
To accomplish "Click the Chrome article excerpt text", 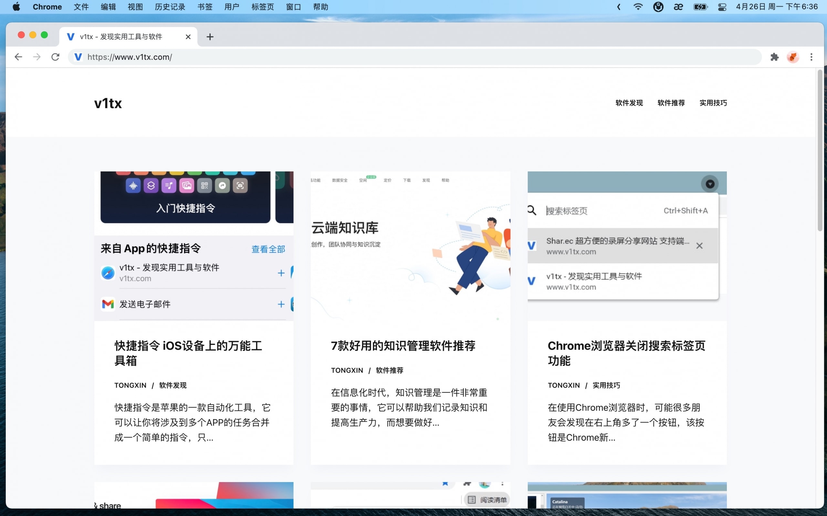I will click(x=626, y=422).
